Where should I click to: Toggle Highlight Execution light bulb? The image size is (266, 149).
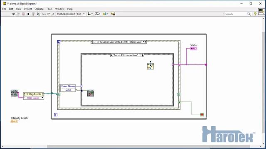[33, 14]
